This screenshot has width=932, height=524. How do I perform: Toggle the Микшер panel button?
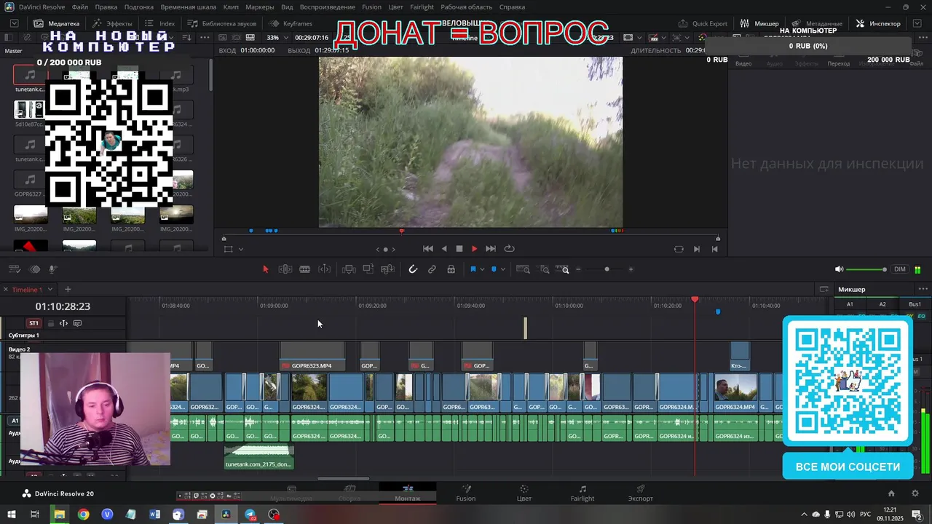pyautogui.click(x=760, y=23)
